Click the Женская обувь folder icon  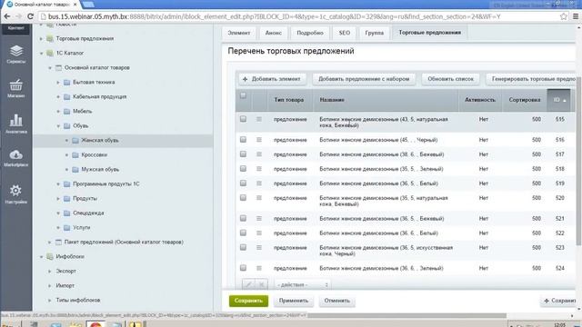click(x=75, y=141)
